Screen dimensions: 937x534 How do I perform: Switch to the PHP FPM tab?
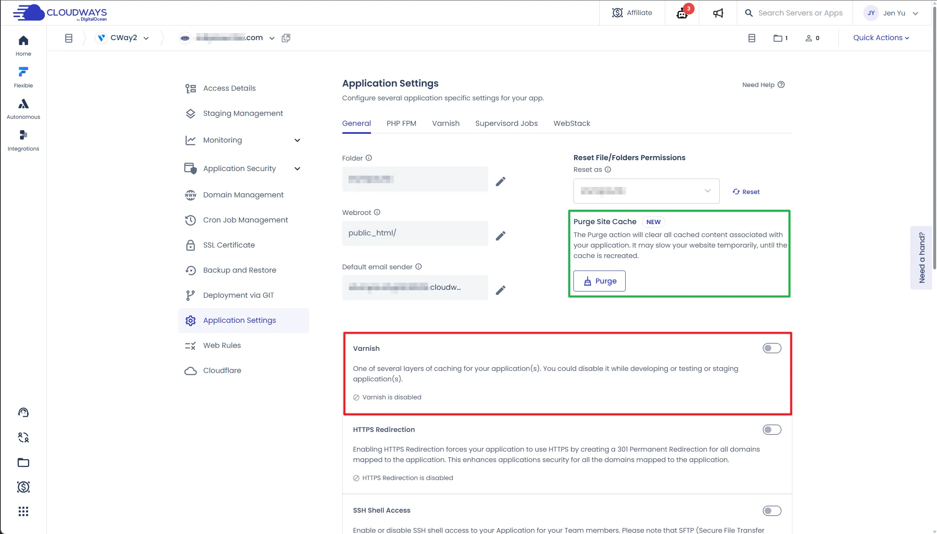pos(401,123)
